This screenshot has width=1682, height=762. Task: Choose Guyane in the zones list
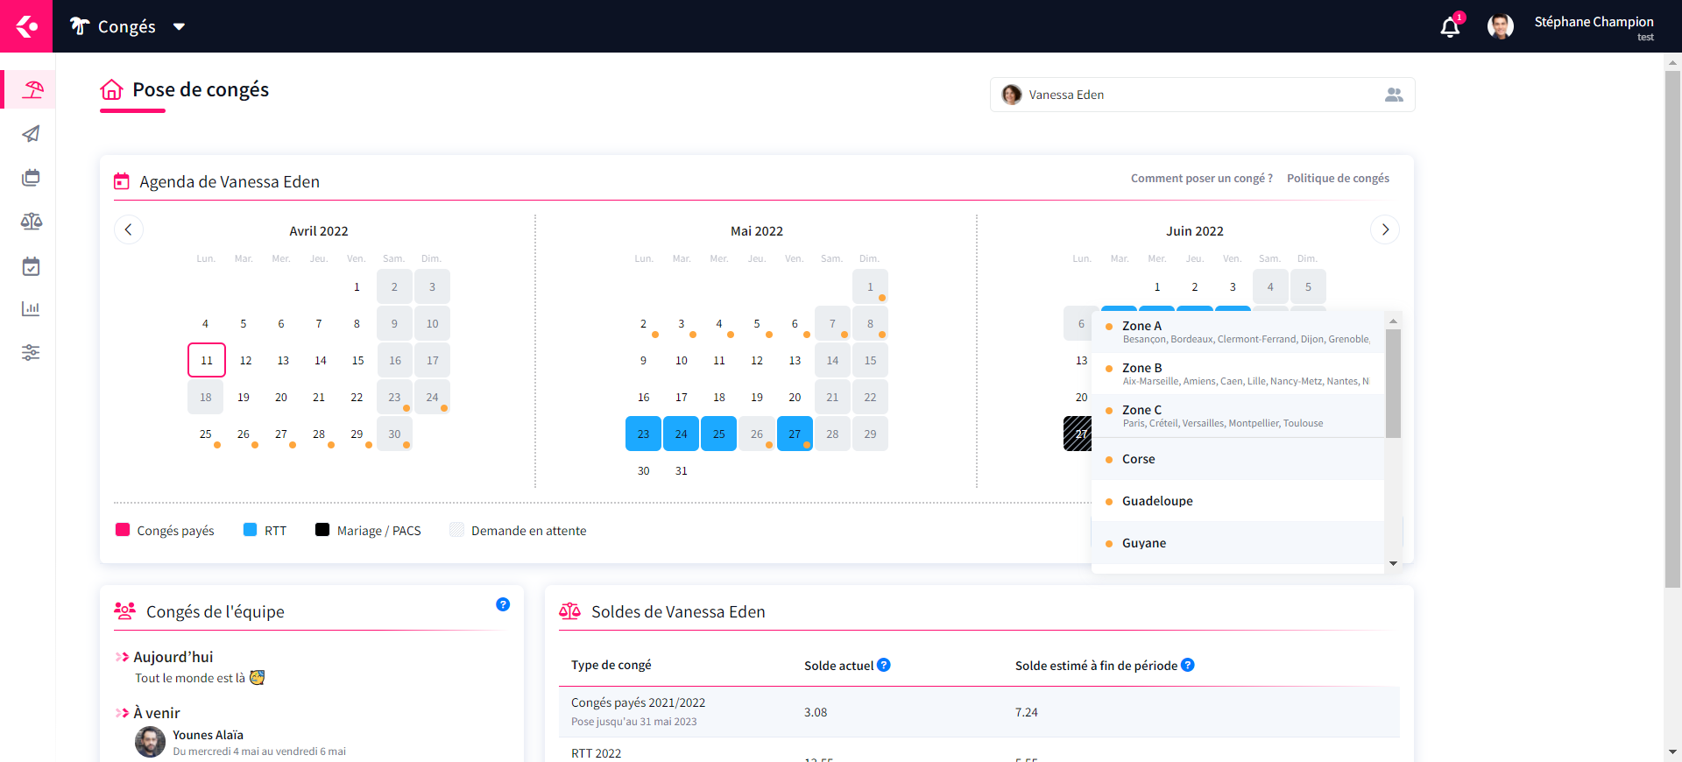pos(1238,543)
